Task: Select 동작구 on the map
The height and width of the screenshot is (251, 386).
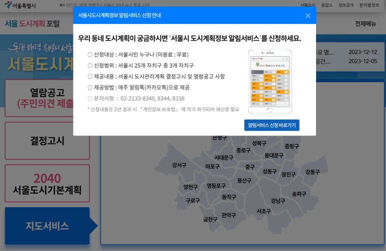Action: point(229,197)
